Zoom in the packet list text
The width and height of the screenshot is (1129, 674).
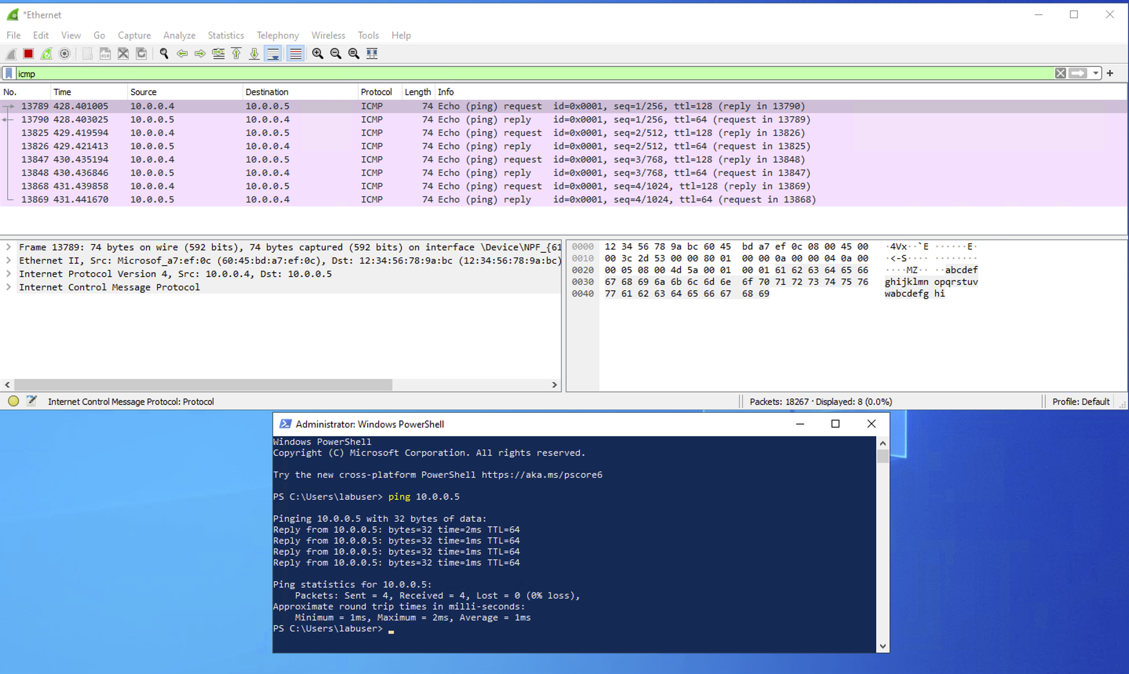[317, 54]
